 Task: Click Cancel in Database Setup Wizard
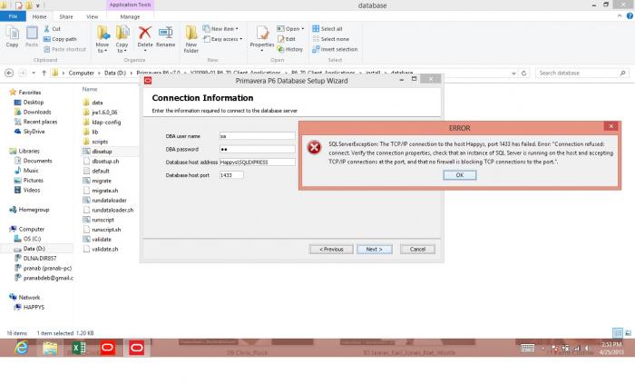pyautogui.click(x=417, y=249)
